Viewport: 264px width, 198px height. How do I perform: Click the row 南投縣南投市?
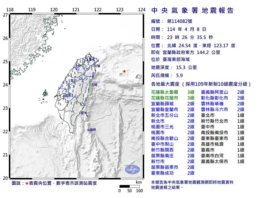click(x=222, y=133)
